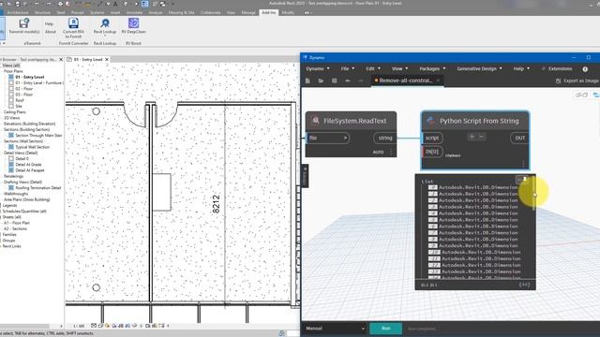The width and height of the screenshot is (600, 337).
Task: Open FileSystem.ReadText node options (three dots)
Action: 391,152
